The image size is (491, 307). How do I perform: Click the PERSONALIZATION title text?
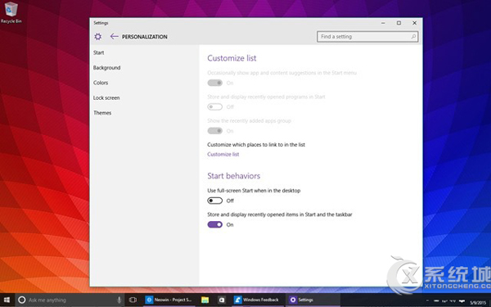(x=145, y=37)
